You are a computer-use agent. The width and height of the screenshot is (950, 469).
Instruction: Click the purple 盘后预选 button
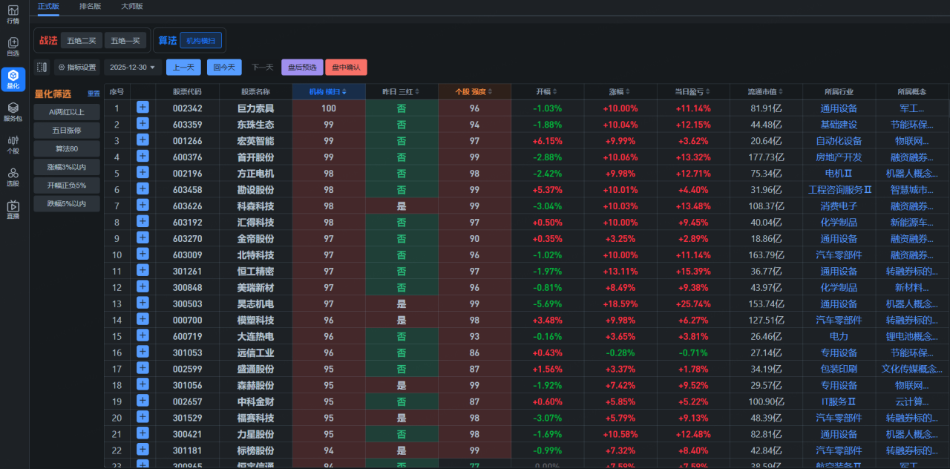(302, 68)
